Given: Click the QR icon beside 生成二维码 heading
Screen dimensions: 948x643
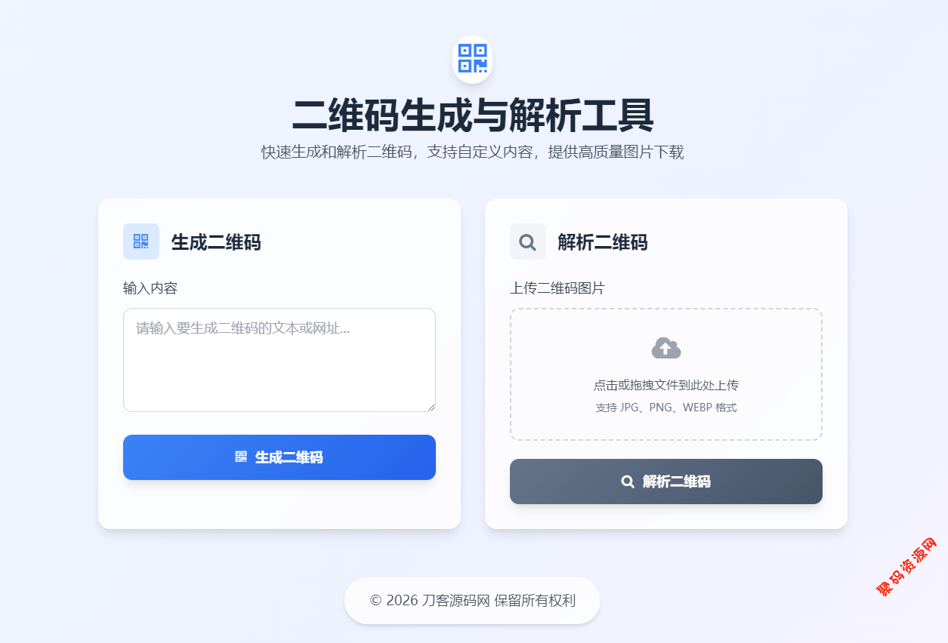Looking at the screenshot, I should click(141, 242).
